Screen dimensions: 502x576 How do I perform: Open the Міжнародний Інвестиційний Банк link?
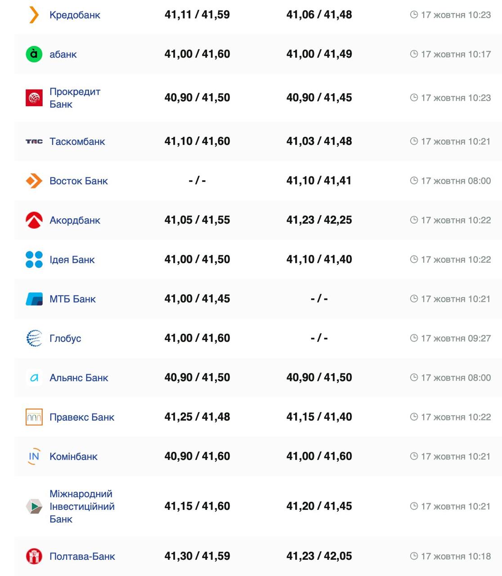click(x=81, y=506)
